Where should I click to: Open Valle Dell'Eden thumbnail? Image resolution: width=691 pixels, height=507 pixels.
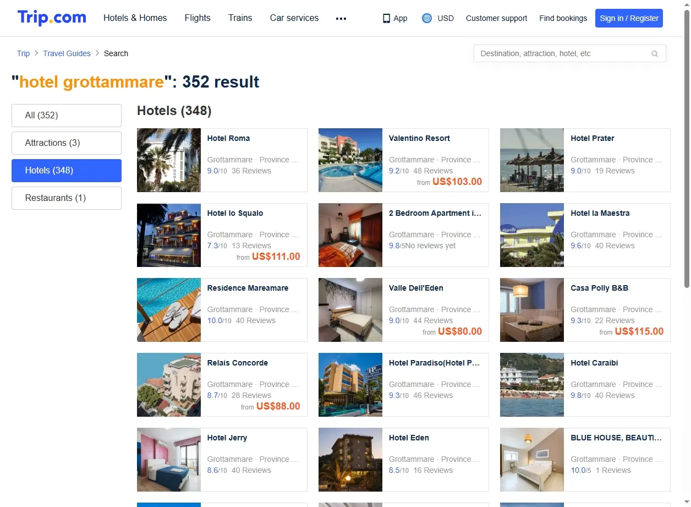click(350, 310)
